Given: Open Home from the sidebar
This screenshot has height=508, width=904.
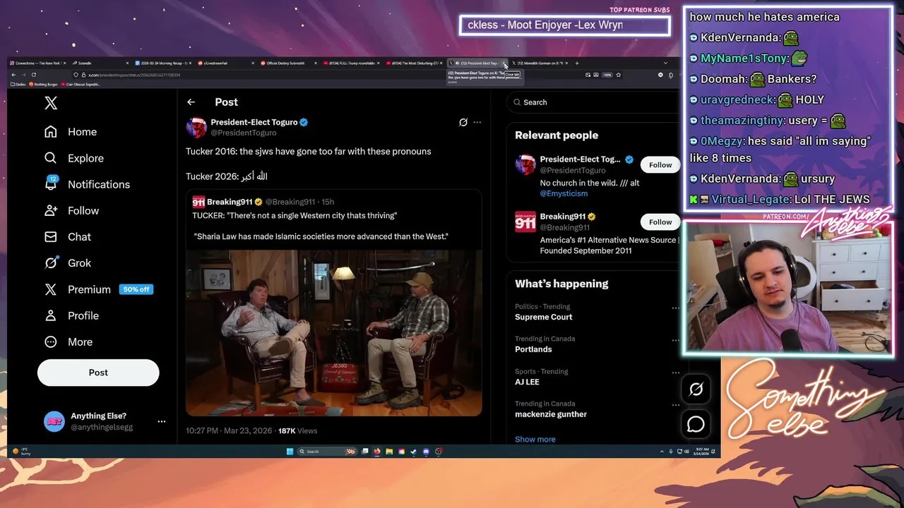Looking at the screenshot, I should pyautogui.click(x=71, y=132).
